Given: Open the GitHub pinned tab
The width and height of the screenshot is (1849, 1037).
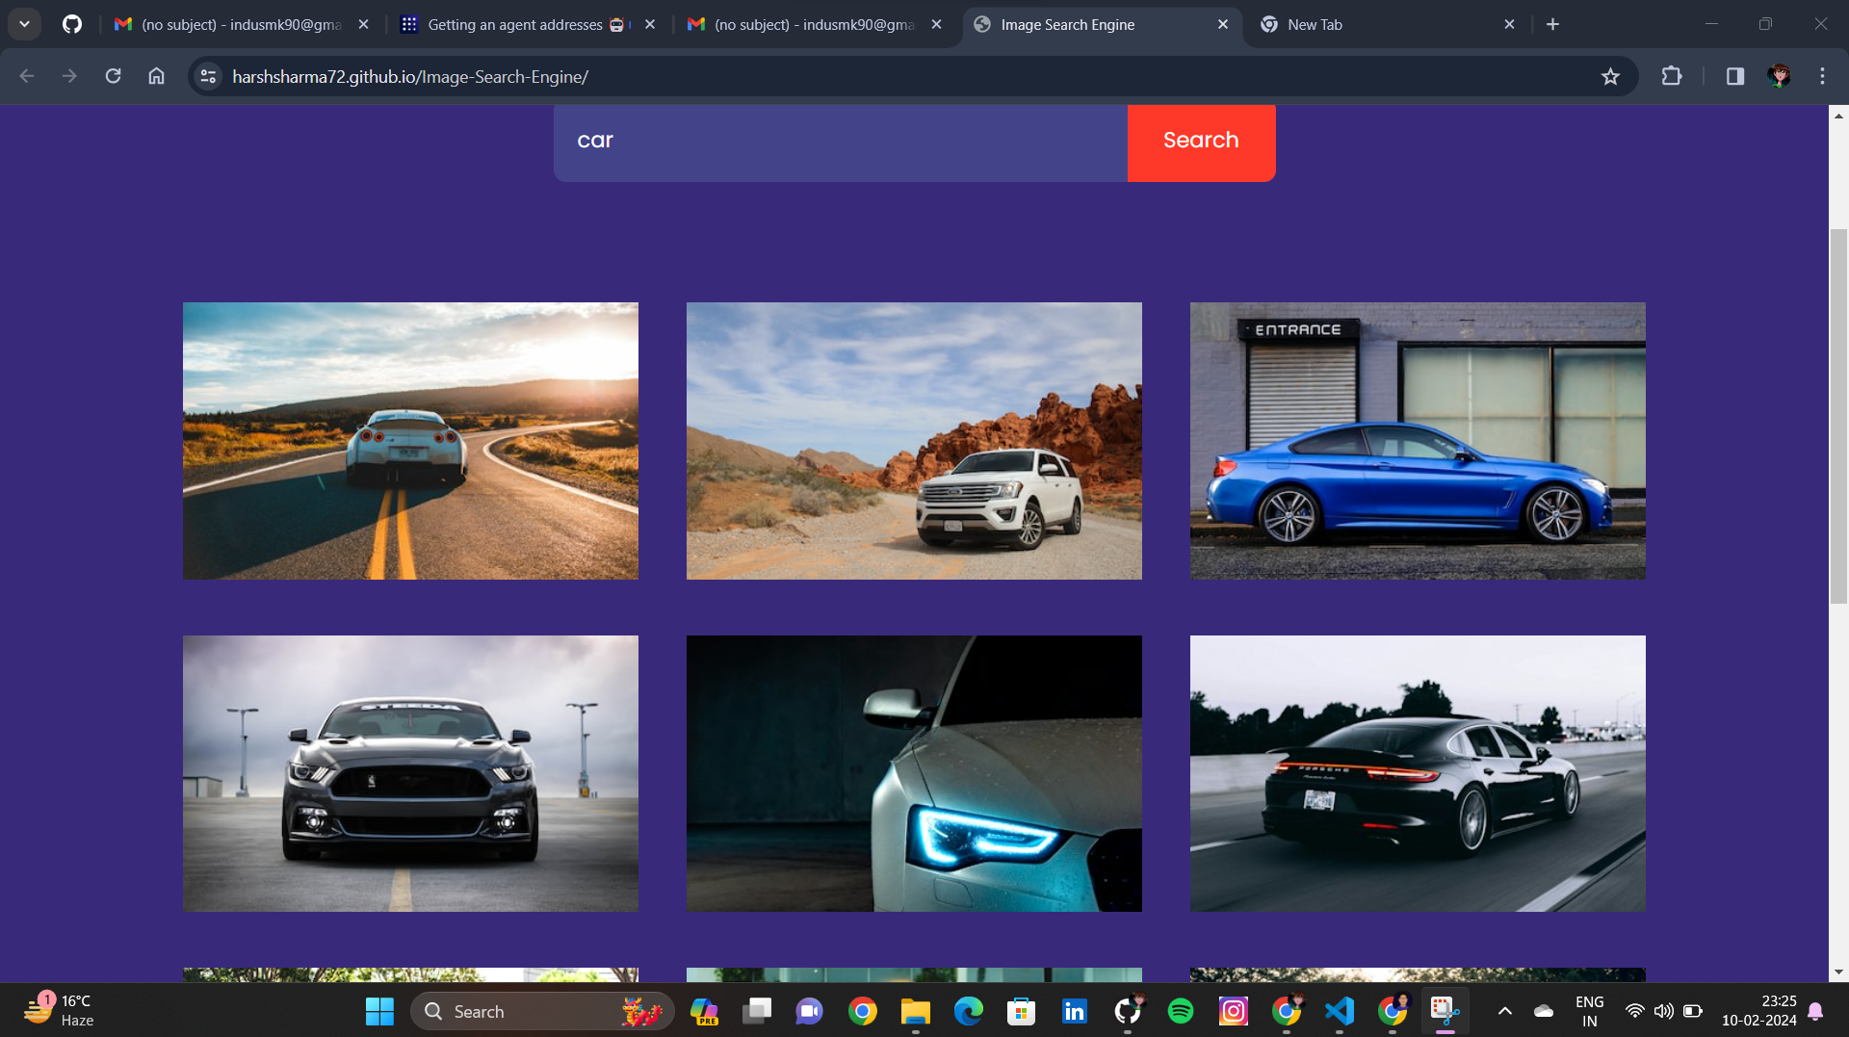Looking at the screenshot, I should click(72, 24).
